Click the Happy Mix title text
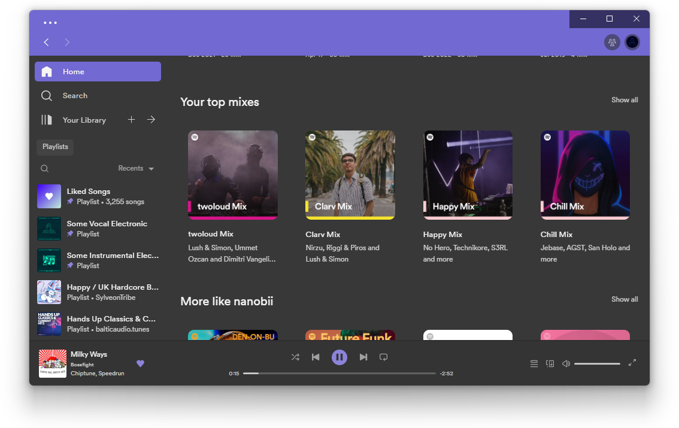The height and width of the screenshot is (428, 679). click(x=442, y=235)
